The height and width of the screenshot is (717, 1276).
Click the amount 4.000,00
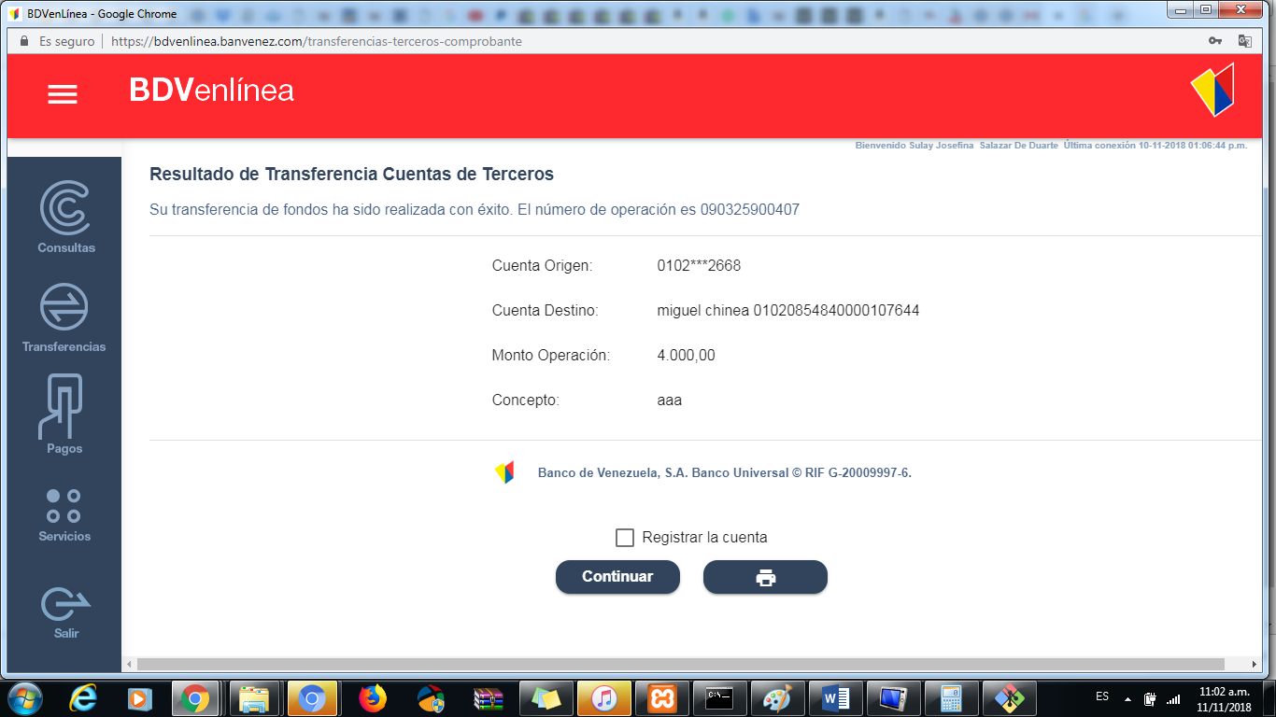(687, 355)
